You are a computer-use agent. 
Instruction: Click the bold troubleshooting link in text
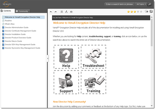click(96, 36)
